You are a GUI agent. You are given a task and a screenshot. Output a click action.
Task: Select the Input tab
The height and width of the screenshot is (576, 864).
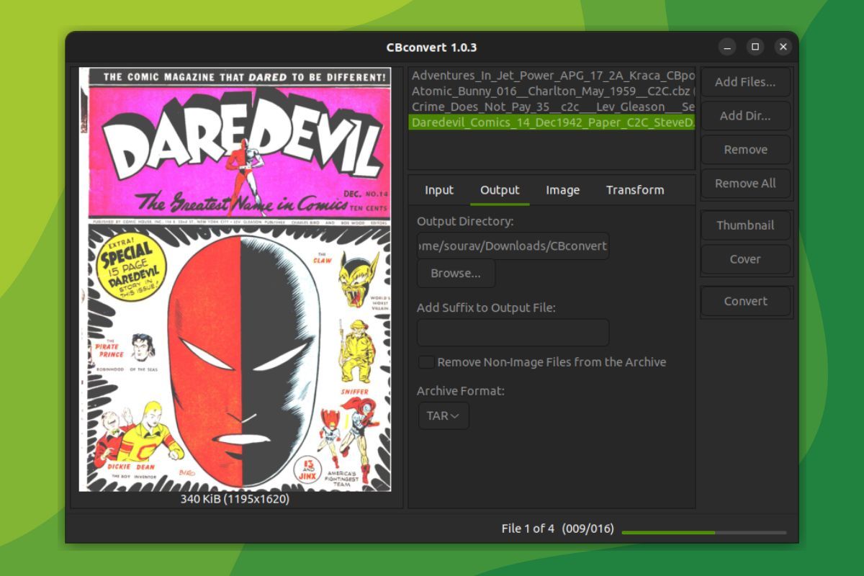pyautogui.click(x=438, y=189)
